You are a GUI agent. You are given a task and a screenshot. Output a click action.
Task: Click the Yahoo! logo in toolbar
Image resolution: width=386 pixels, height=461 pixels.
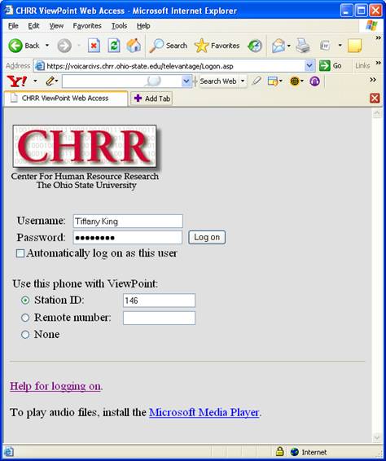pyautogui.click(x=17, y=81)
